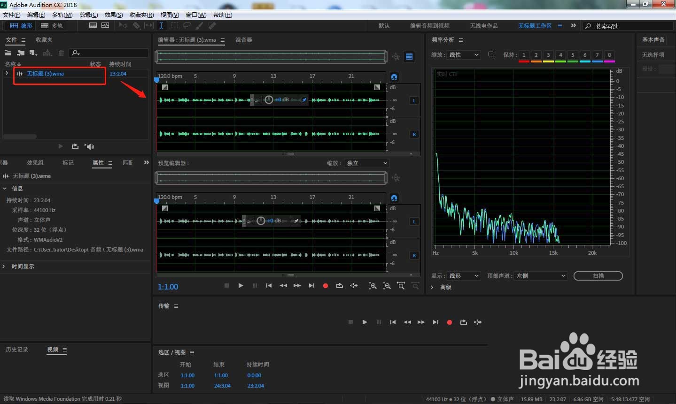Open the 效果(S) menu
Image resolution: width=676 pixels, height=404 pixels.
114,15
